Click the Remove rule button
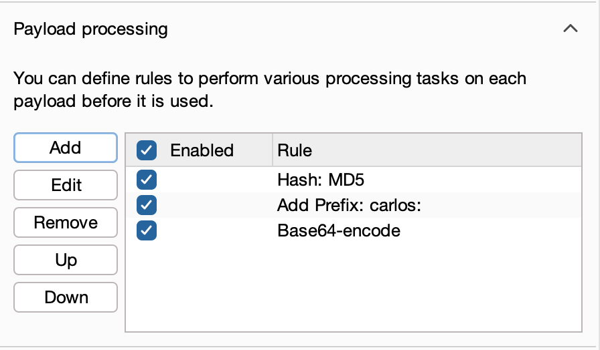Screen dimensions: 600x350 [66, 222]
